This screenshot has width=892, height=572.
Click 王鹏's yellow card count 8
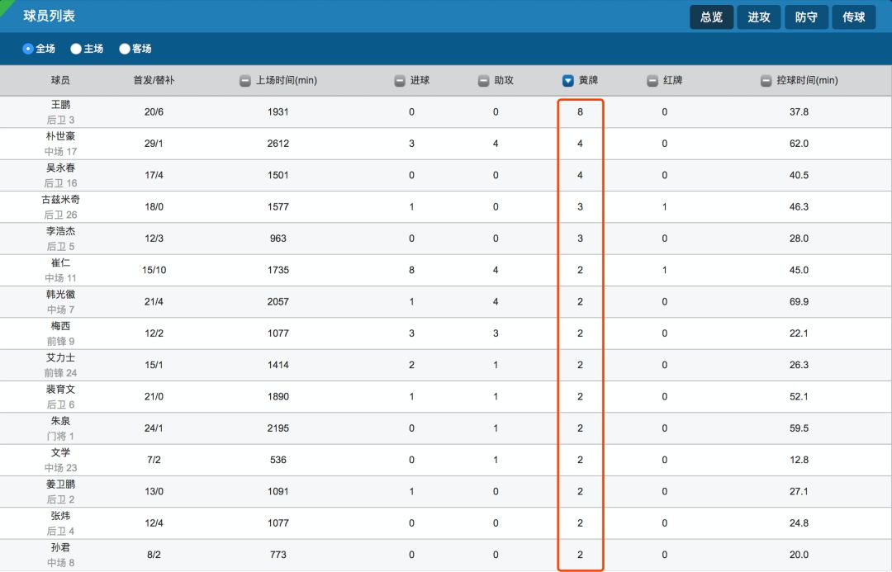pyautogui.click(x=581, y=112)
